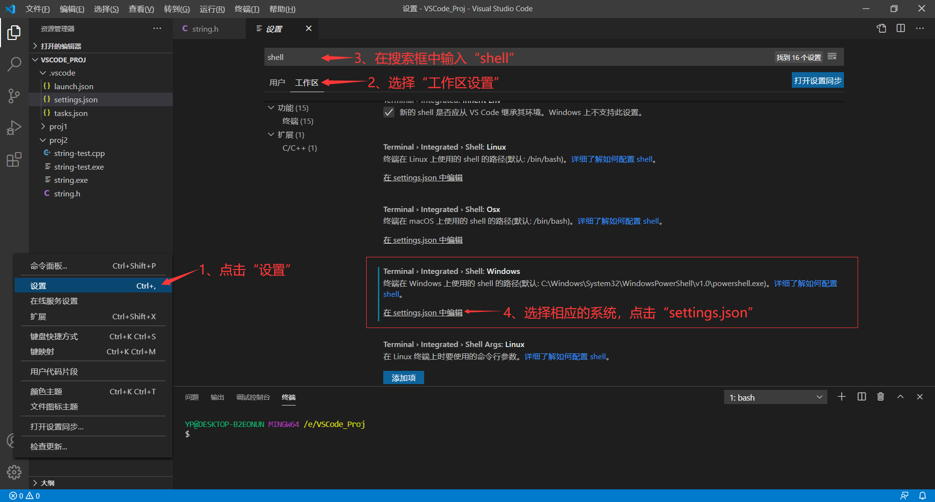Select Command Palette in the manage menu
Screen dimensions: 935x502
[x=93, y=266]
